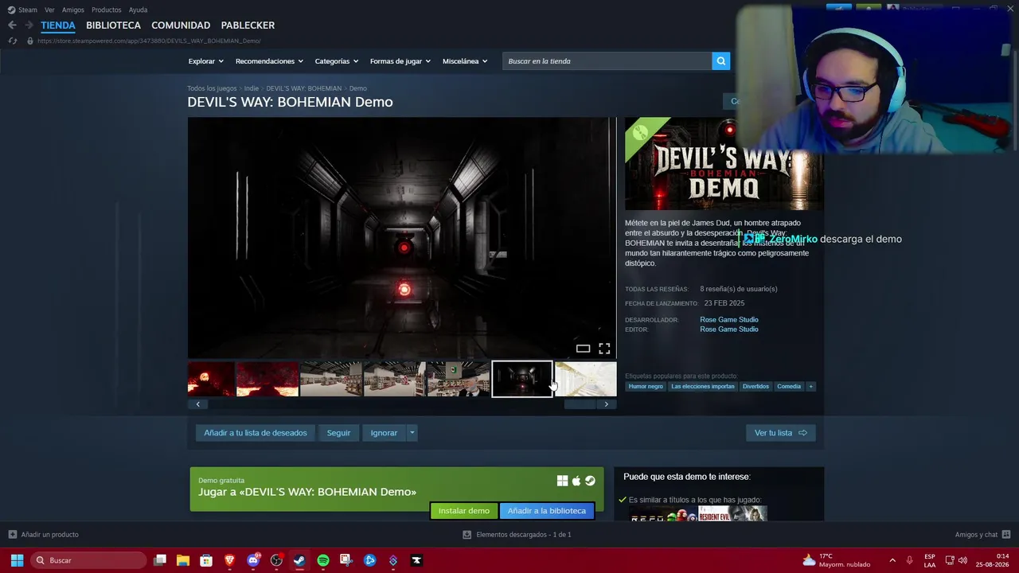
Task: Click the microphone icon in system tray
Action: [909, 560]
